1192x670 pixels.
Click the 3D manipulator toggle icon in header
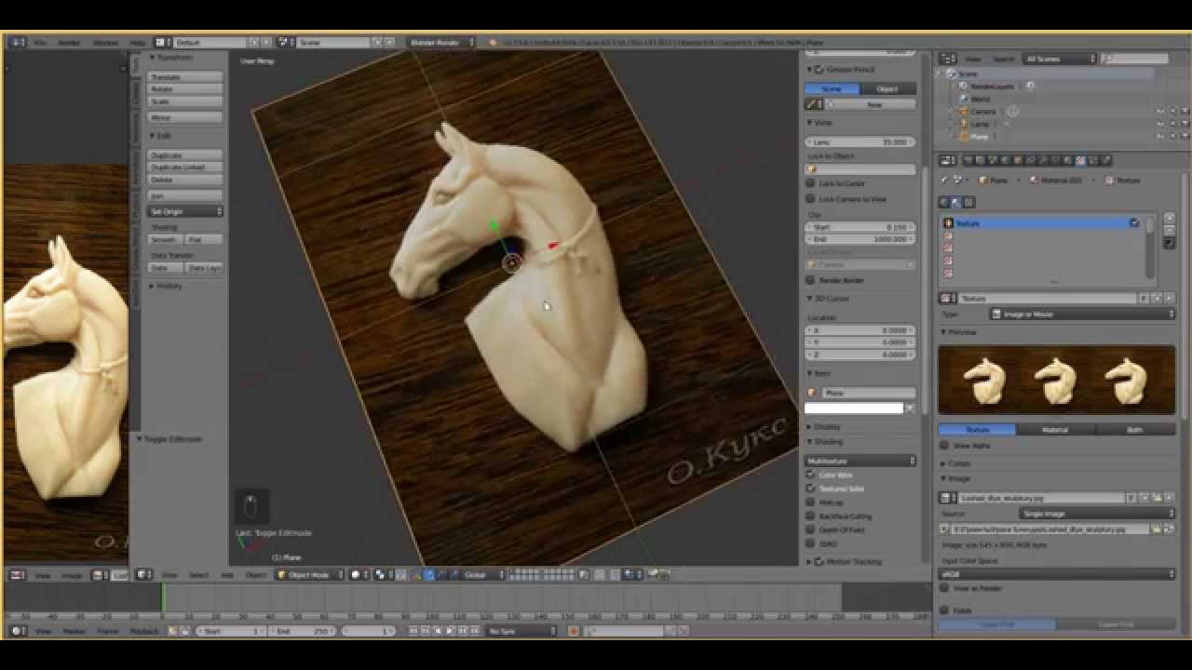pyautogui.click(x=416, y=575)
